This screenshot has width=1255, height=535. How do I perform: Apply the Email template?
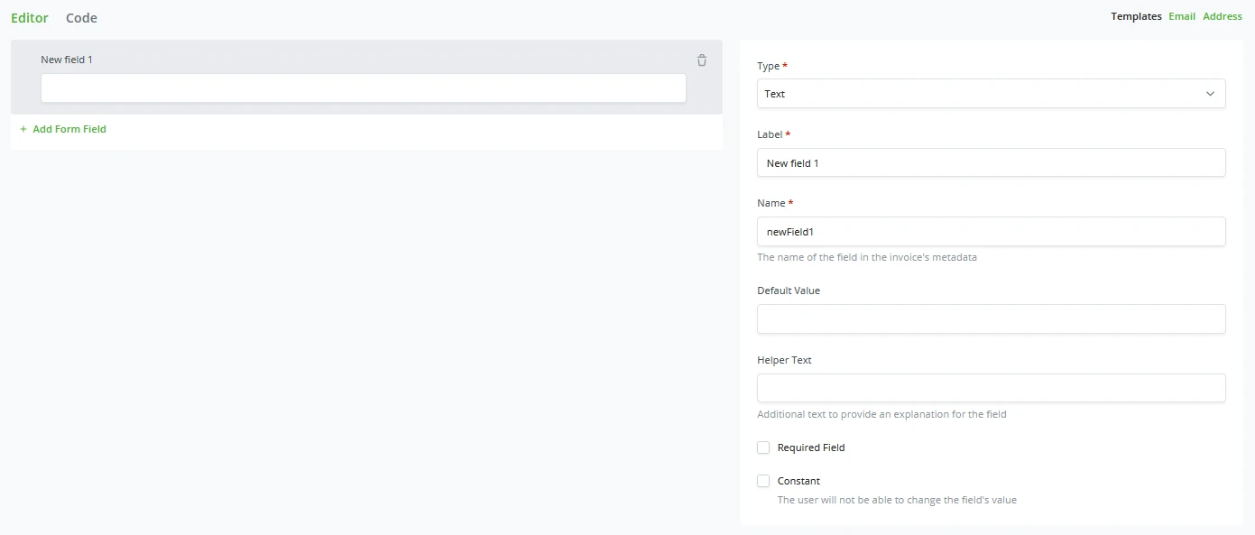tap(1181, 16)
